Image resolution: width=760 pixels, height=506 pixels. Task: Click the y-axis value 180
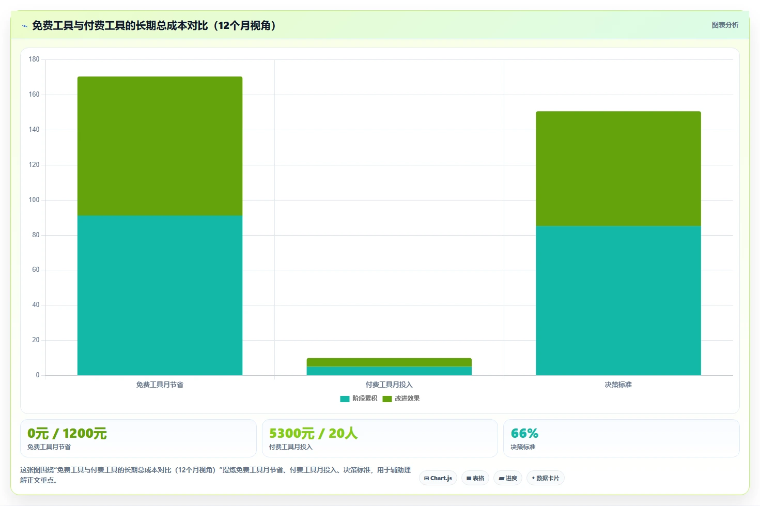click(x=34, y=59)
